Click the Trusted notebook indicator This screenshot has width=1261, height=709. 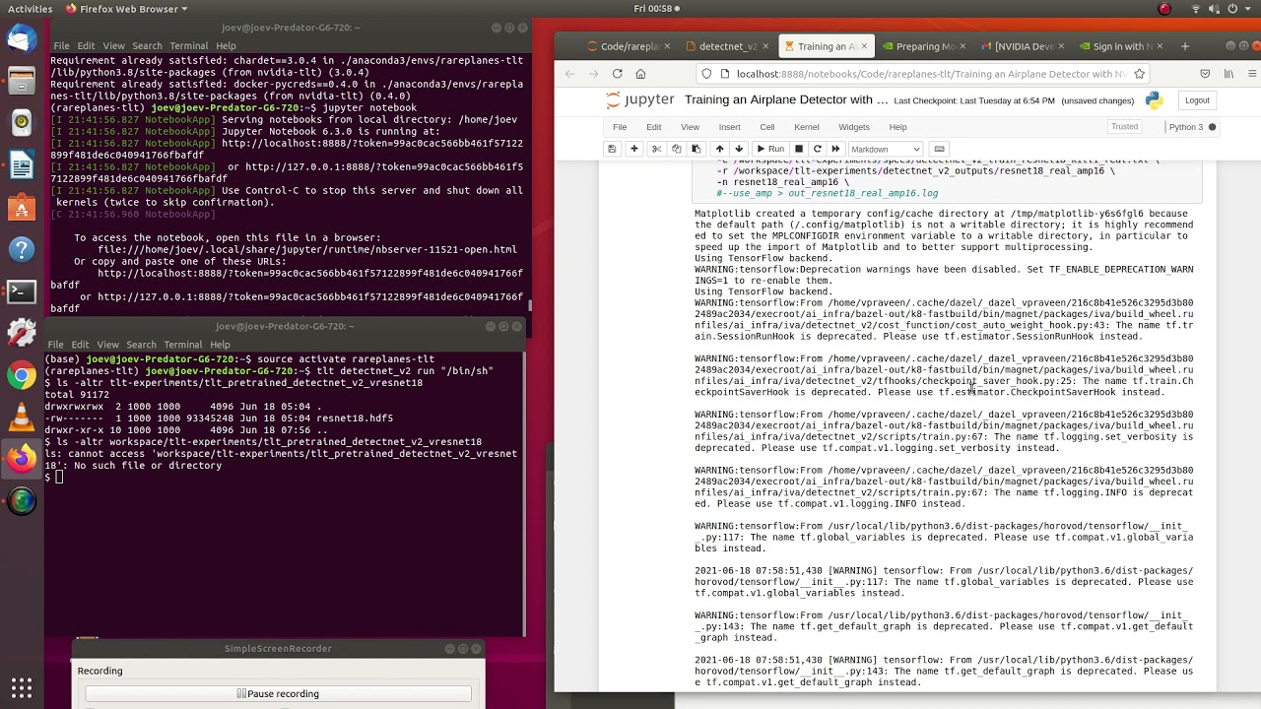coord(1124,127)
